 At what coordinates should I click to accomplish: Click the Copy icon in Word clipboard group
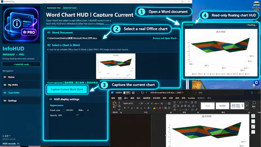coord(119,106)
